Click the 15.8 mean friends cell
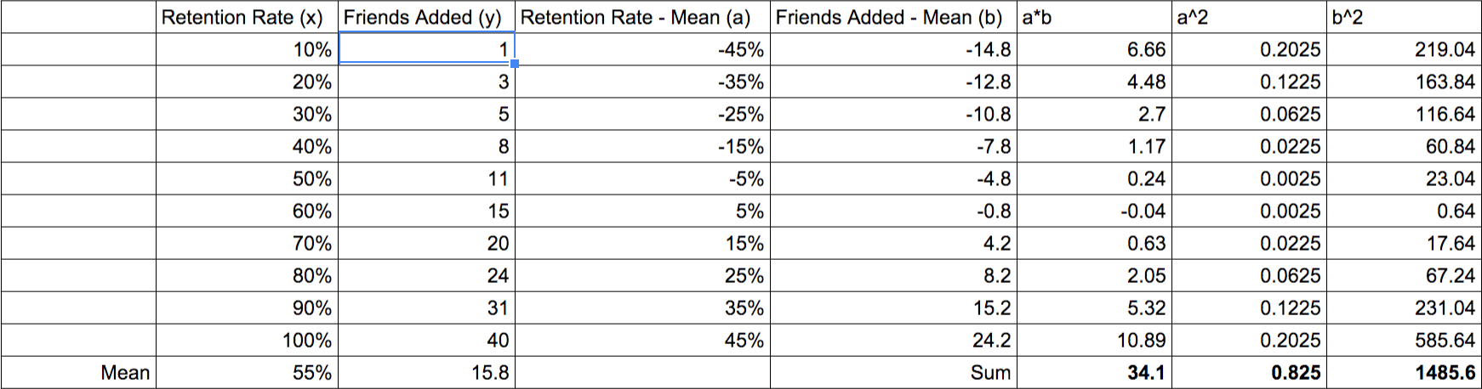This screenshot has height=389, width=1482. point(426,372)
